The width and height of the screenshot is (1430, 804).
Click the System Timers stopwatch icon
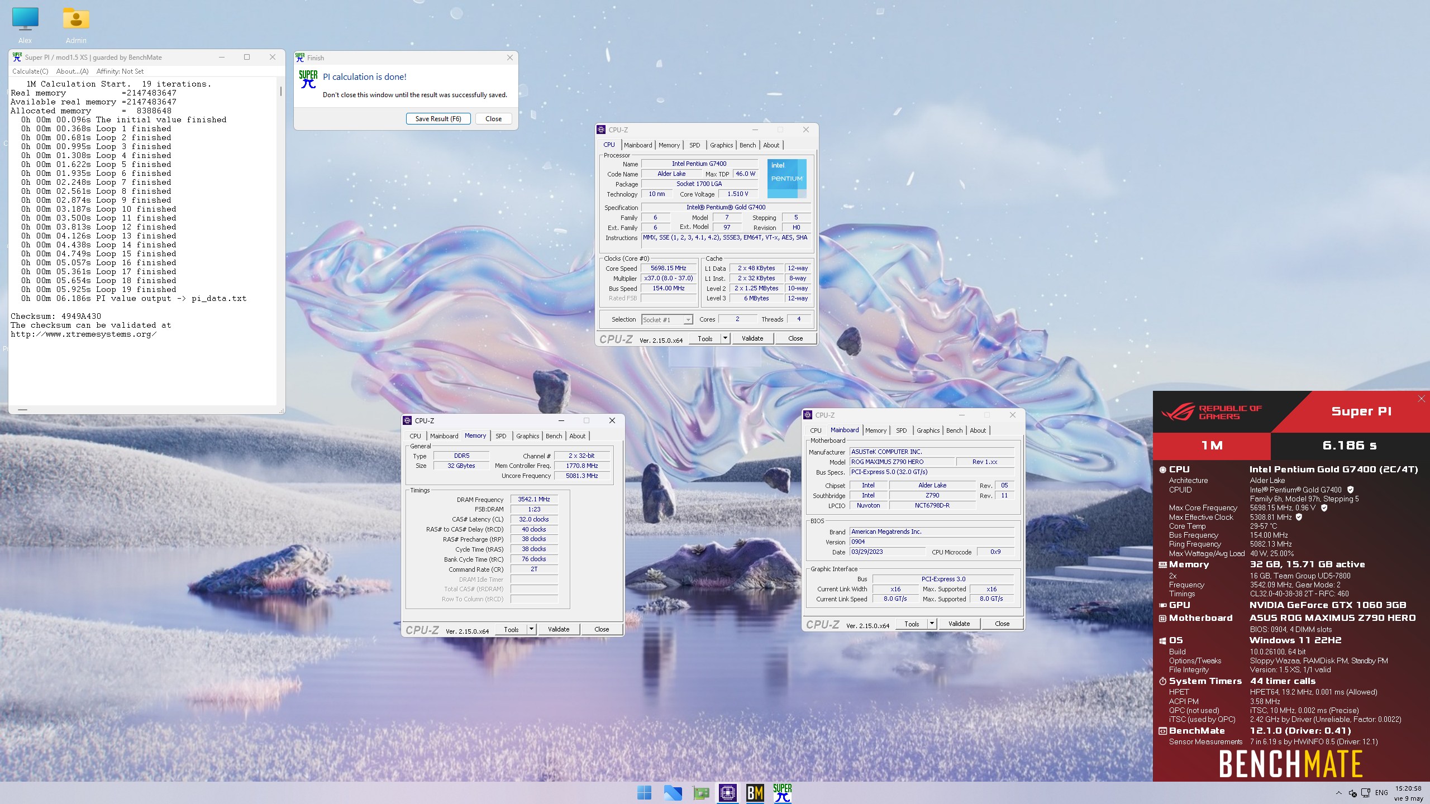(x=1162, y=681)
